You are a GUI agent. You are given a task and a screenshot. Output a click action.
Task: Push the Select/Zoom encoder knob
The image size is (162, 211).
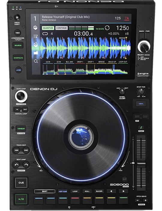click(x=144, y=47)
